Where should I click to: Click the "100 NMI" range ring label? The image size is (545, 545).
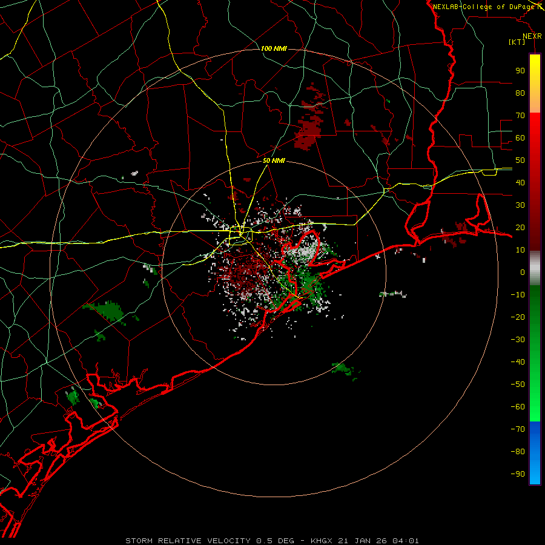pos(274,48)
